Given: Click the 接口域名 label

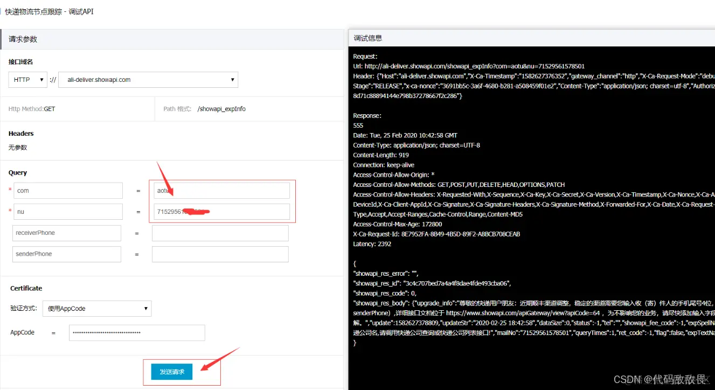Looking at the screenshot, I should click(x=21, y=62).
